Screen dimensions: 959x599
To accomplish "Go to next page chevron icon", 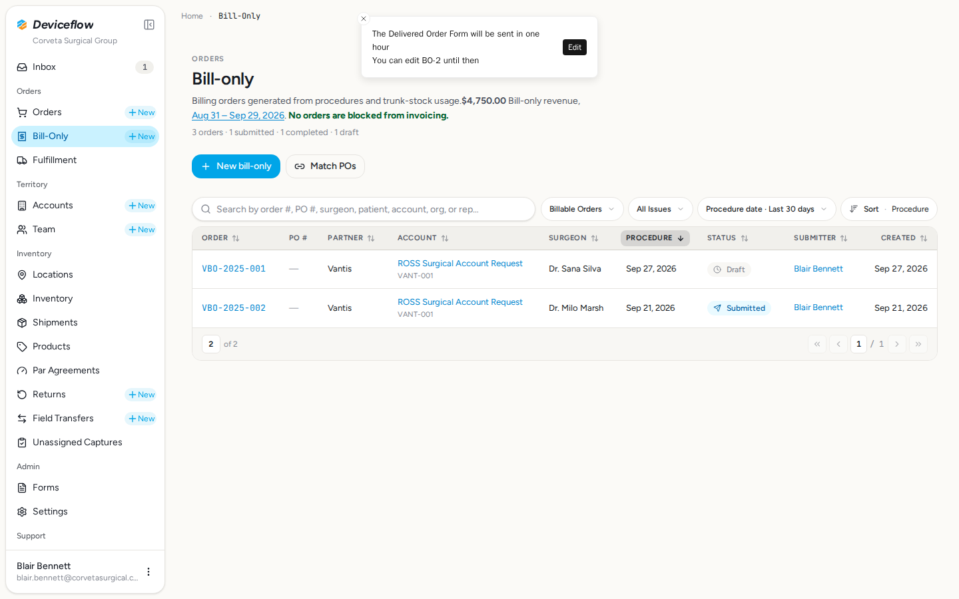I will [x=897, y=344].
